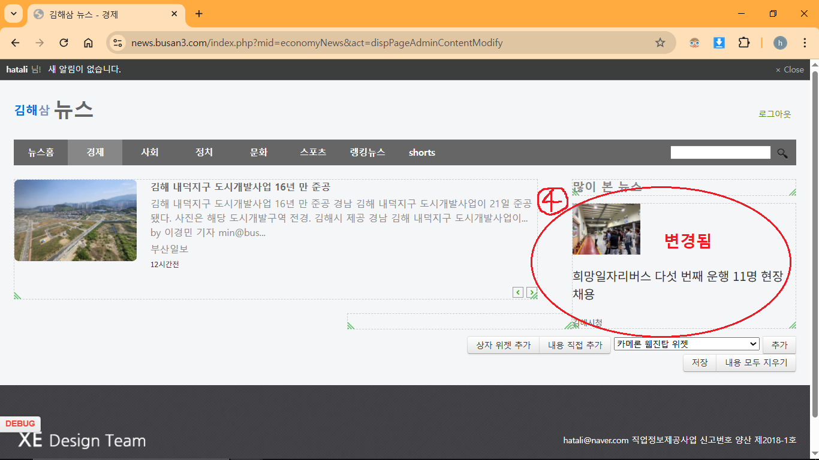Click the 상자 위젯 추가 button
The height and width of the screenshot is (460, 819).
504,346
